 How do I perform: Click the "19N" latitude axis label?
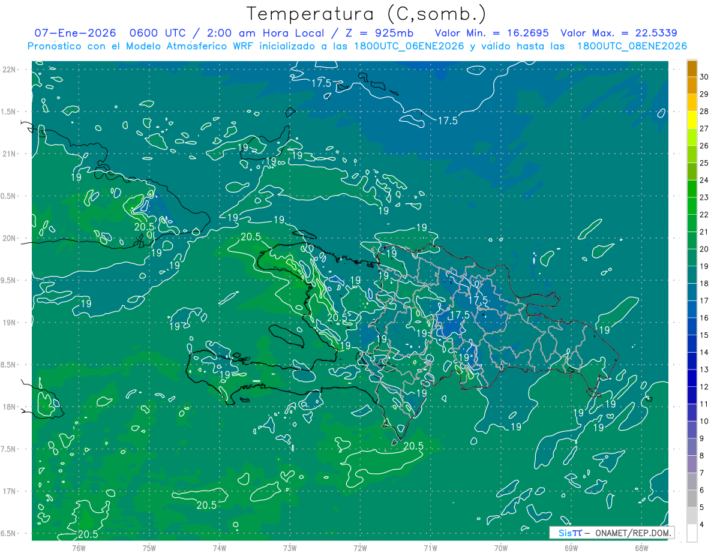9,323
